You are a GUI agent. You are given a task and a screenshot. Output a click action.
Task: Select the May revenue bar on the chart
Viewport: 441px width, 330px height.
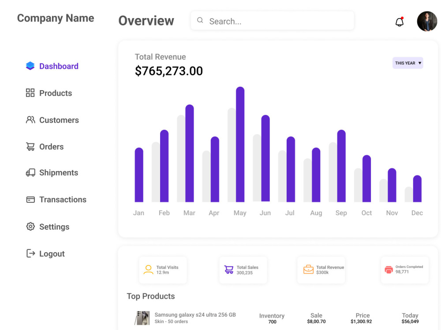pyautogui.click(x=240, y=145)
